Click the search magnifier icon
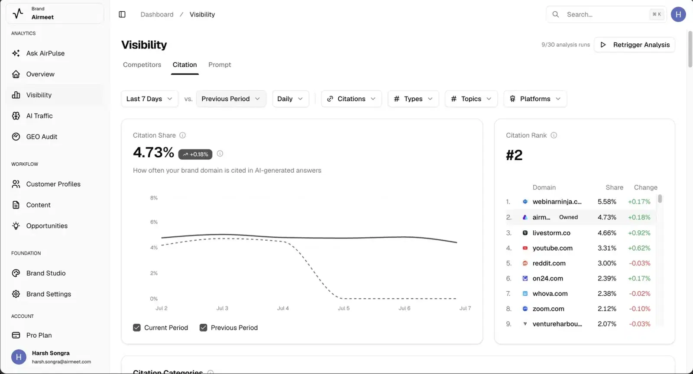The image size is (693, 374). point(556,14)
